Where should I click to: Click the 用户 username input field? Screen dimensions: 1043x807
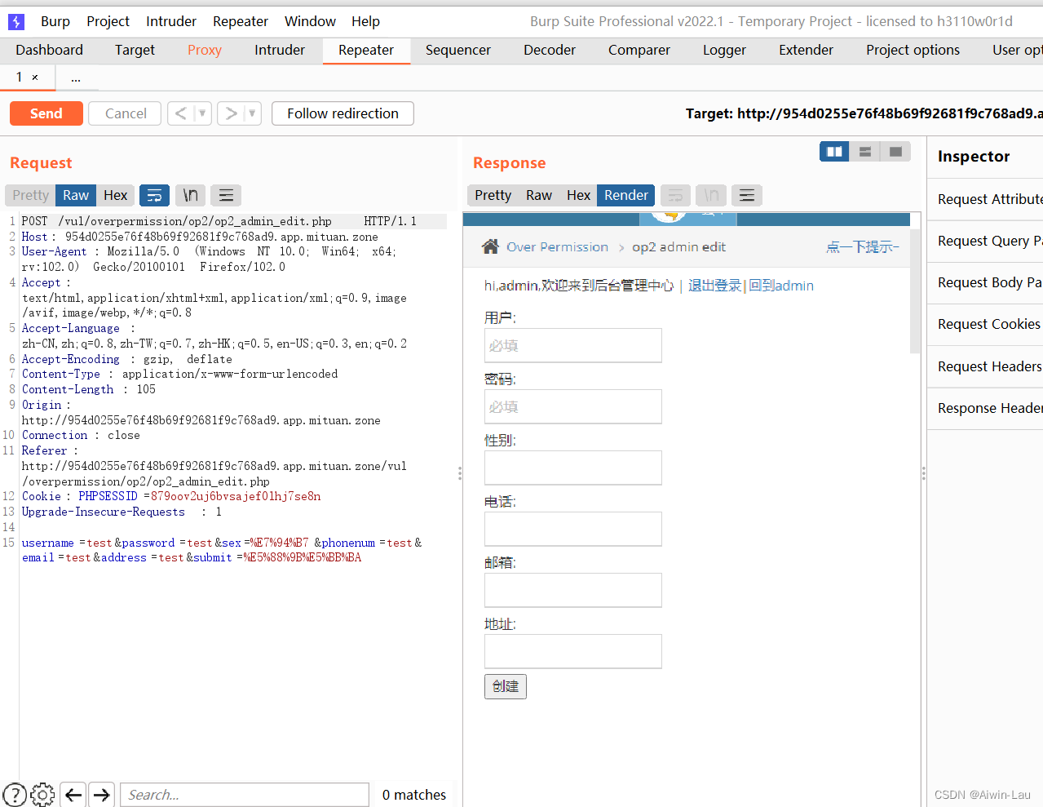tap(573, 345)
